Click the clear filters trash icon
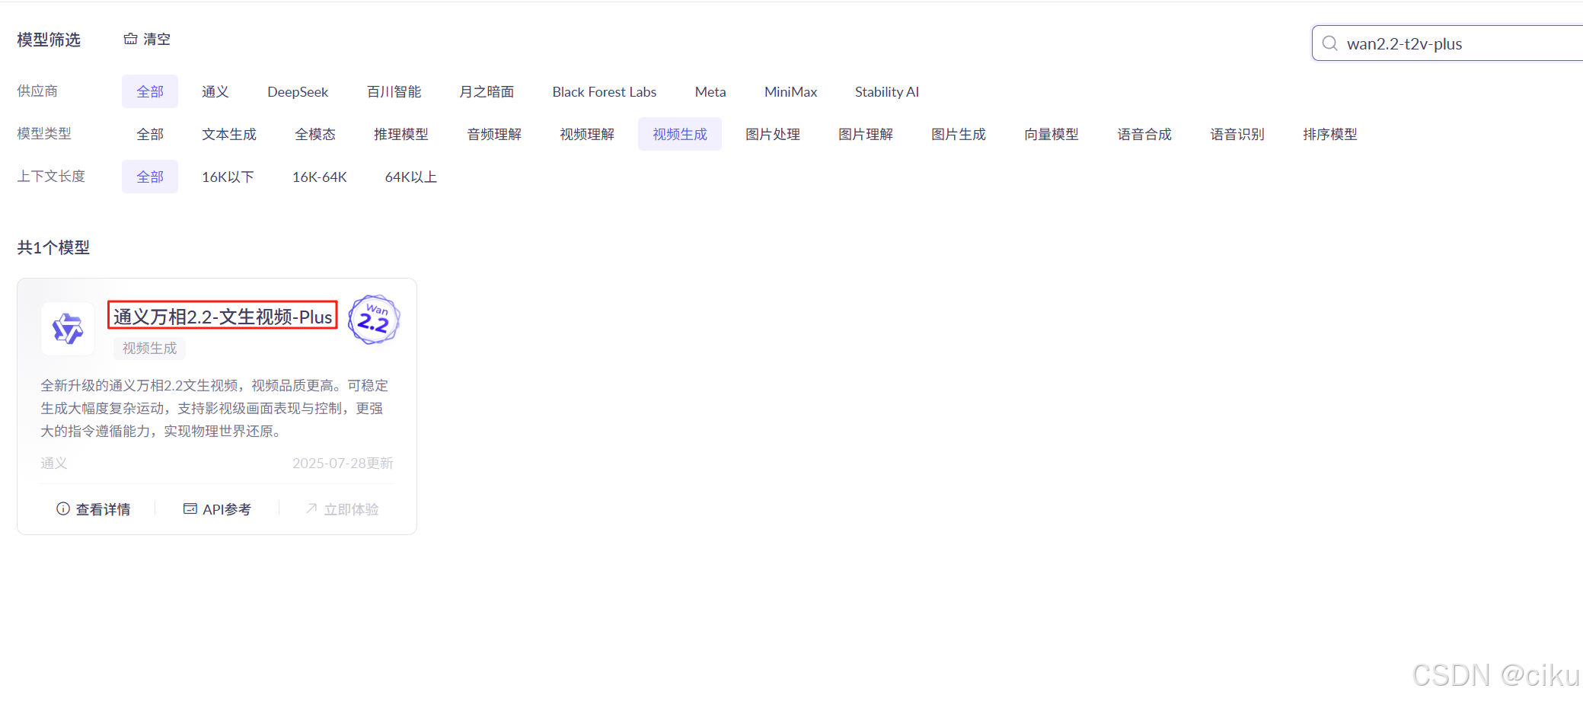This screenshot has width=1583, height=701. [x=130, y=39]
